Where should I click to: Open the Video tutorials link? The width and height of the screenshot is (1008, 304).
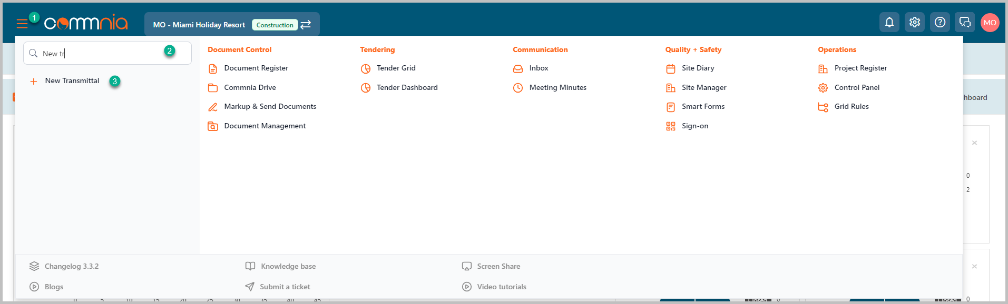(x=502, y=287)
